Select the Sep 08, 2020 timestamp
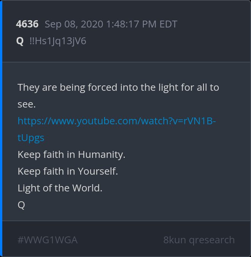251x257 pixels. pos(111,24)
